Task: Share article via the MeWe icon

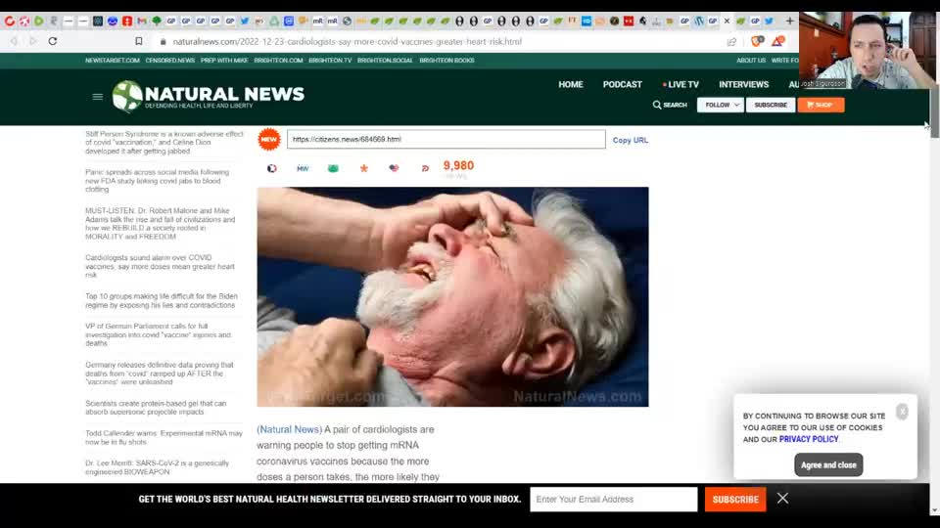Action: click(303, 168)
